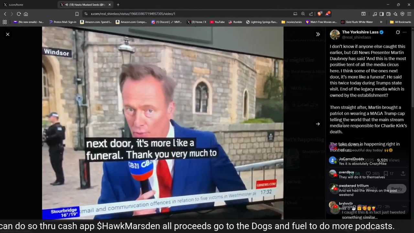
Task: Open browser home page
Action: [26, 14]
